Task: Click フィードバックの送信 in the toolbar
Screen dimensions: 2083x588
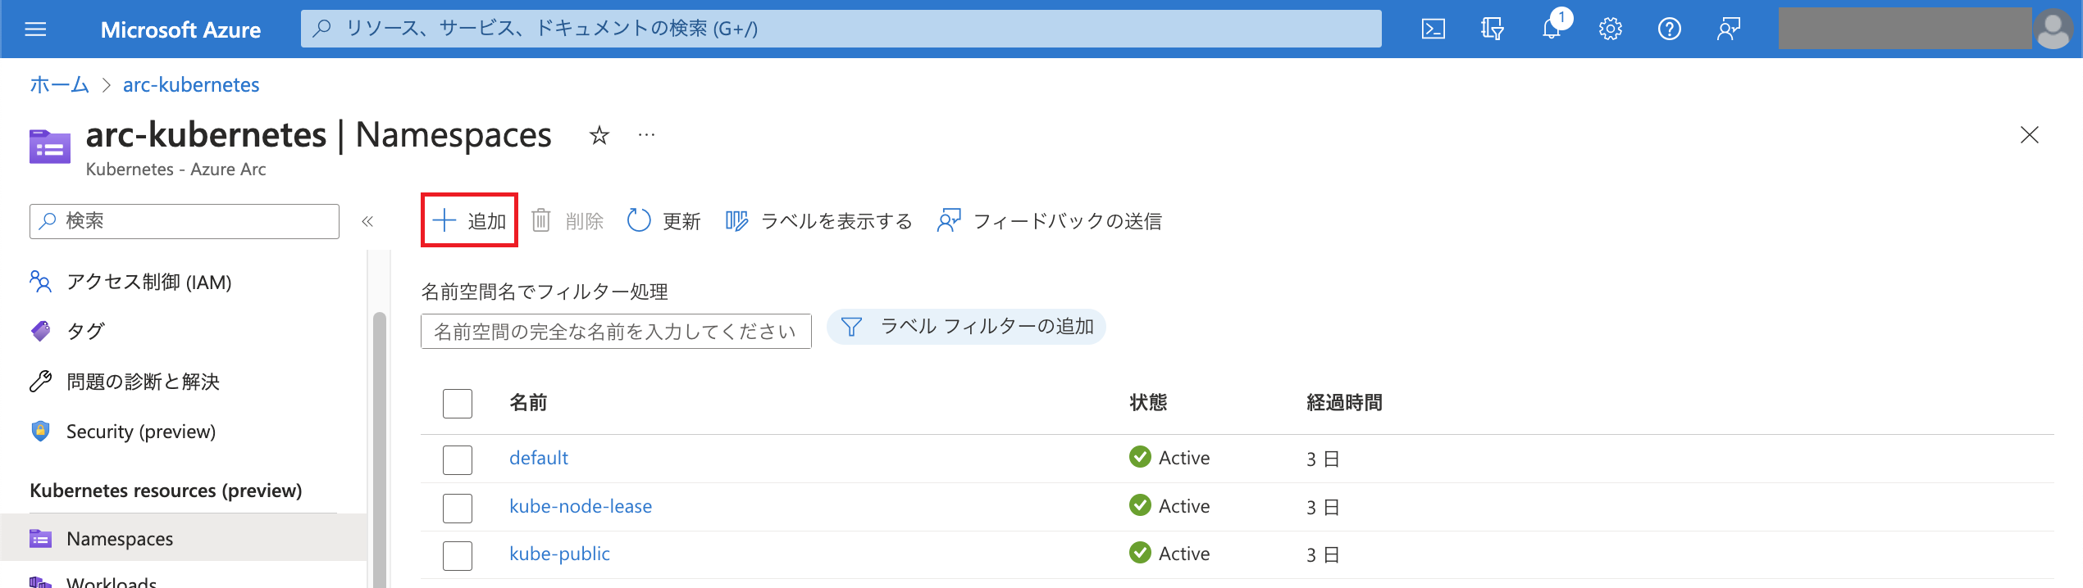Action: 1049,221
